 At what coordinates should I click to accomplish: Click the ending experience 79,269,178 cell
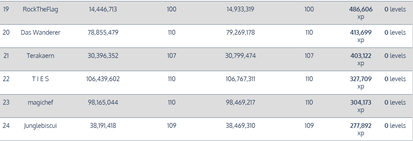pyautogui.click(x=240, y=33)
